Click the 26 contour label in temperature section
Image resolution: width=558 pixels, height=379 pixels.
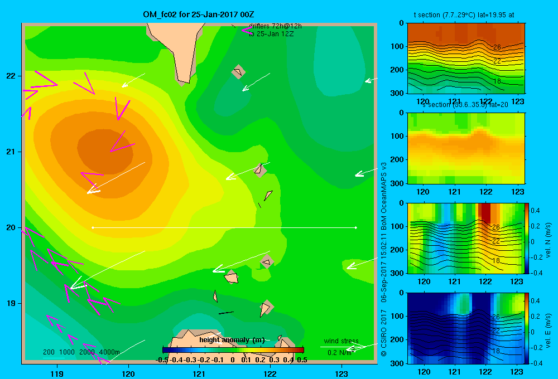[x=497, y=47]
